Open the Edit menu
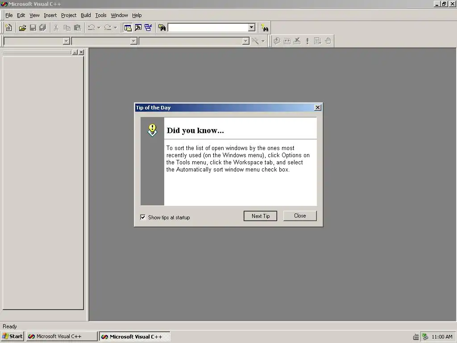The image size is (457, 343). (x=21, y=15)
